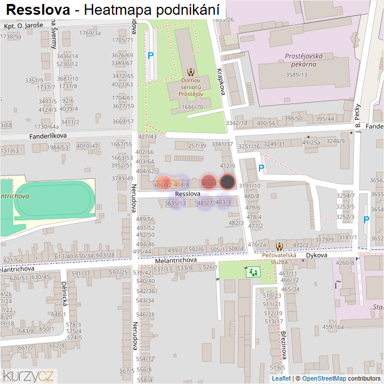Click the red heatmap spot on 410/4

pos(208,182)
